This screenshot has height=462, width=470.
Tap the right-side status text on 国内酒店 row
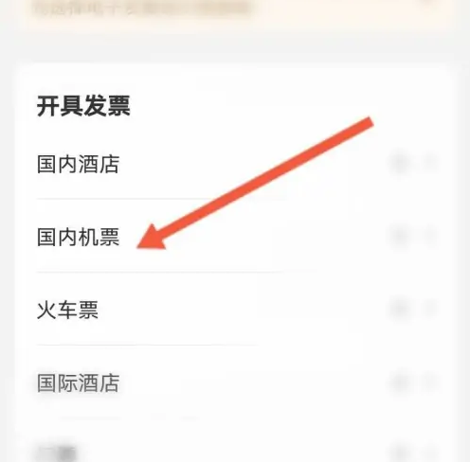tap(401, 163)
